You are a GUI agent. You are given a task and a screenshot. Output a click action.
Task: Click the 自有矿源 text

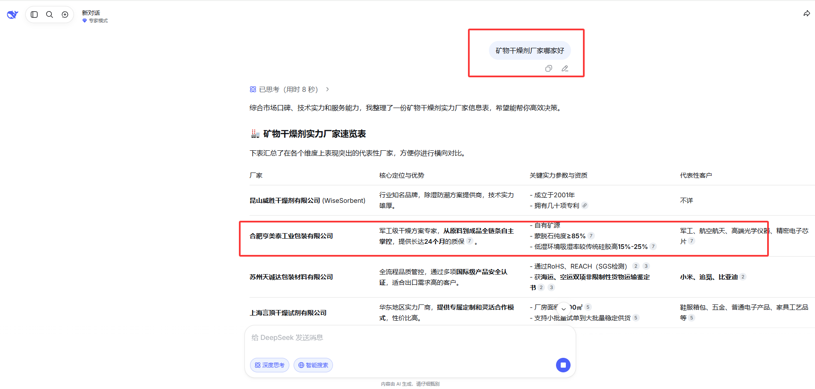tap(547, 225)
